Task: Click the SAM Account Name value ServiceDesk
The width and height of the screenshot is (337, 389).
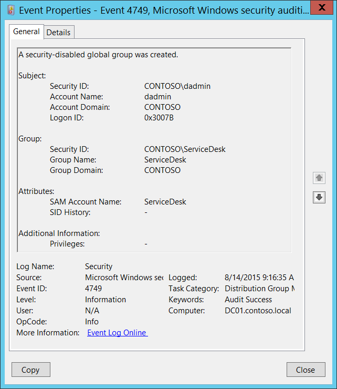Action: point(165,202)
